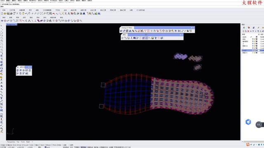The image size is (264, 148).
Task: Toggle 端点 object snap checkbox
Action: coord(1,145)
